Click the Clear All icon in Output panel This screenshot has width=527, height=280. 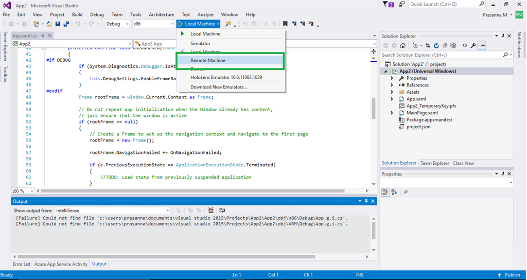211,211
